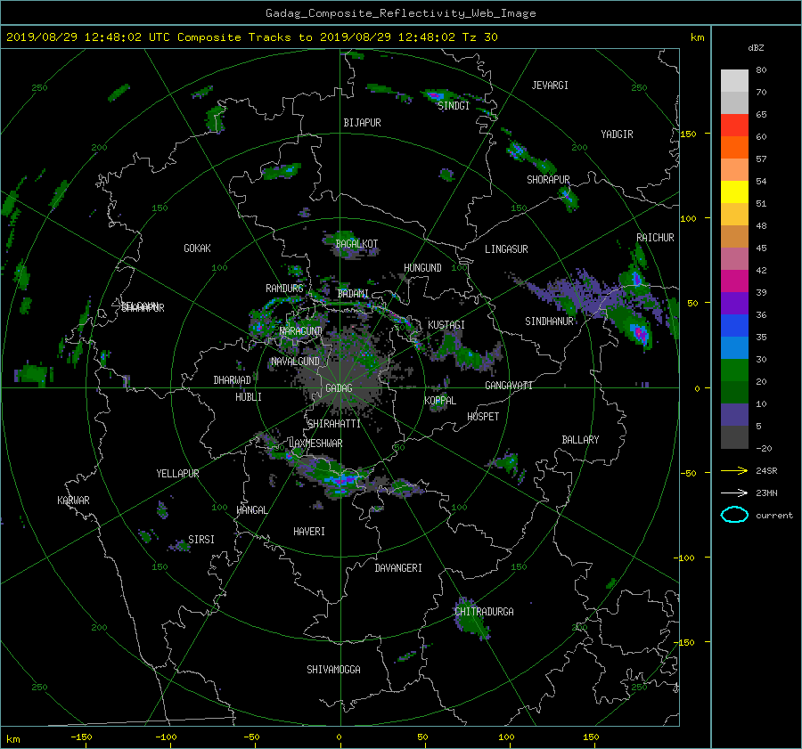Click the YADGIR city label
This screenshot has width=802, height=749.
617,134
